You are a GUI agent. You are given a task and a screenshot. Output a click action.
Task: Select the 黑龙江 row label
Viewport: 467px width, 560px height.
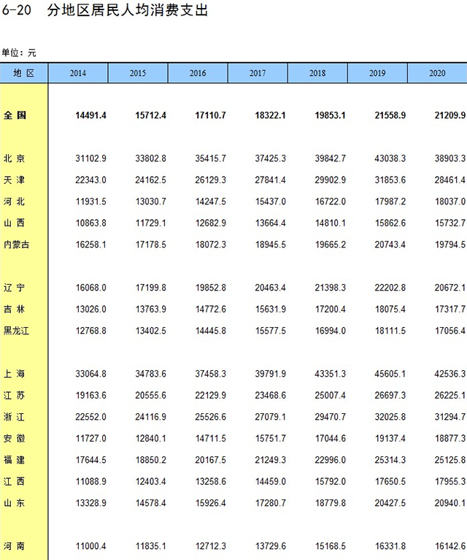coord(17,331)
